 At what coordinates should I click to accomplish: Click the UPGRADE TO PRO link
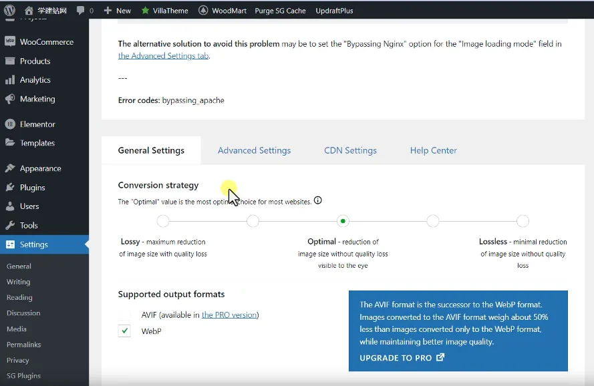point(402,358)
